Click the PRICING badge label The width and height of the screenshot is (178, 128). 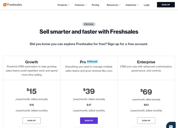tap(89, 24)
